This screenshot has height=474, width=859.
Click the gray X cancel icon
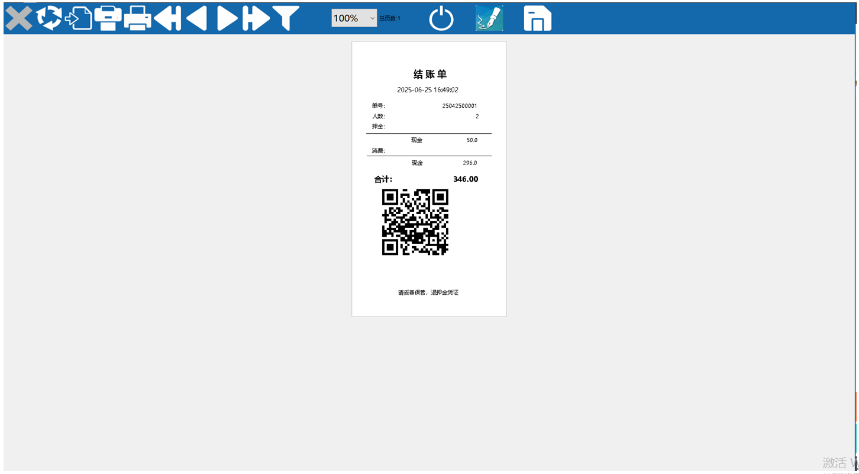tap(19, 18)
